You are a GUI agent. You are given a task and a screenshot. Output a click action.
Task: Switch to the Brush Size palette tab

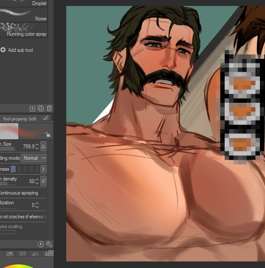pyautogui.click(x=45, y=118)
